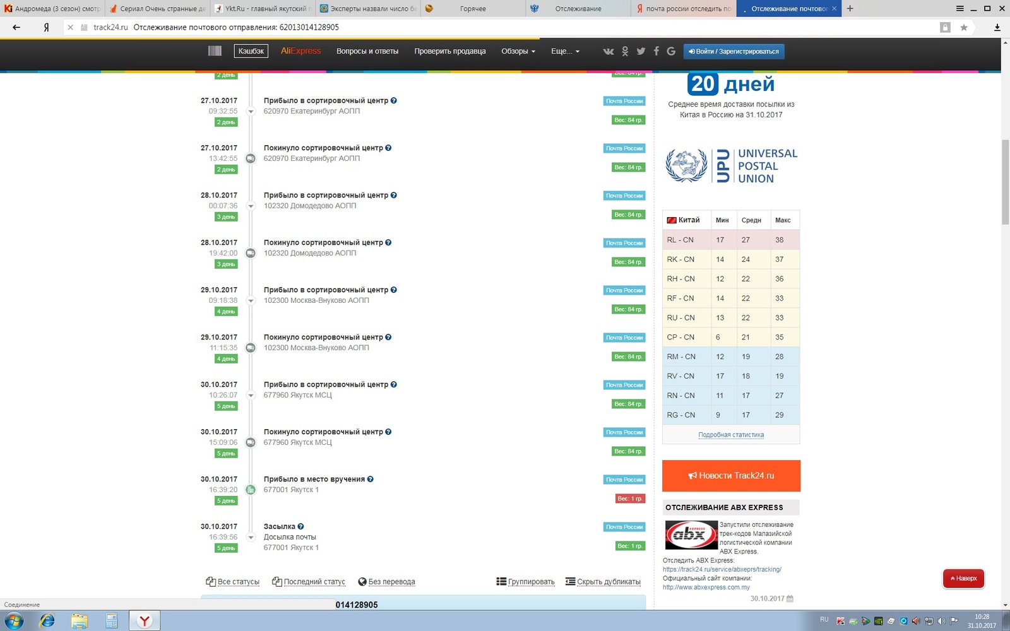
Task: Click help icon beside 620970 Екатеринбург 'Прибыло' status
Action: 393,100
